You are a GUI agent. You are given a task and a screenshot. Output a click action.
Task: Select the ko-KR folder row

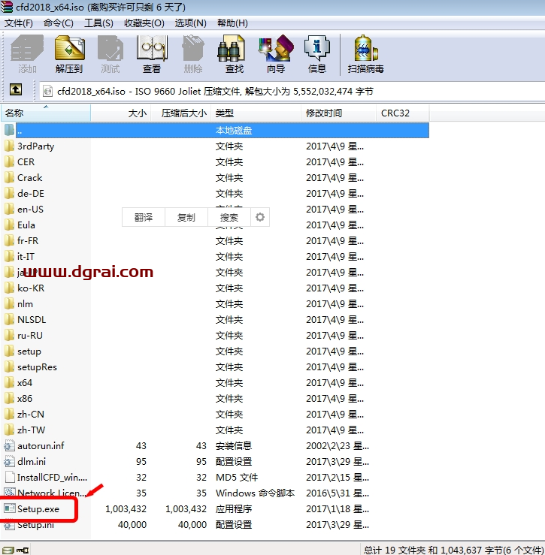(215, 288)
